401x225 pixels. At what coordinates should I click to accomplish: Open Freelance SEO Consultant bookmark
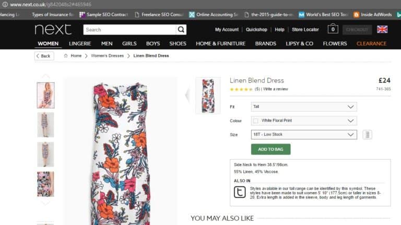coord(159,15)
